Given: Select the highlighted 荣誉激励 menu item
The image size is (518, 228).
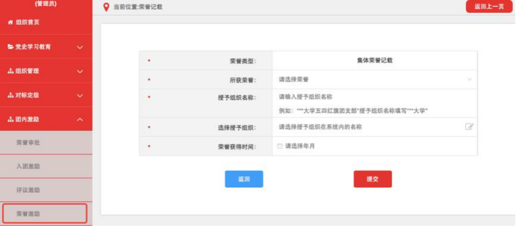Looking at the screenshot, I should pyautogui.click(x=44, y=214).
